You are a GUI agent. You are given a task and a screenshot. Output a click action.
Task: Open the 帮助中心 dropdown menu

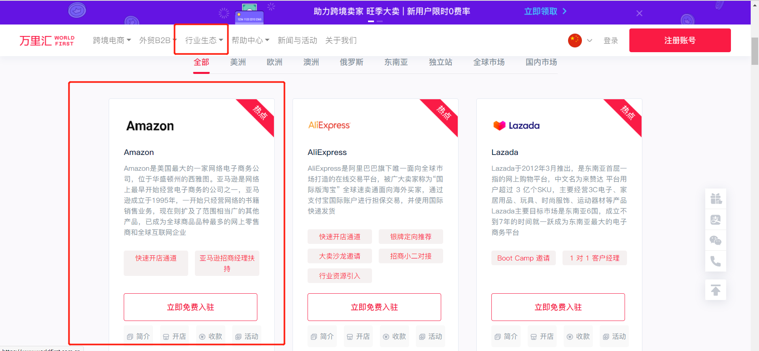(x=250, y=40)
